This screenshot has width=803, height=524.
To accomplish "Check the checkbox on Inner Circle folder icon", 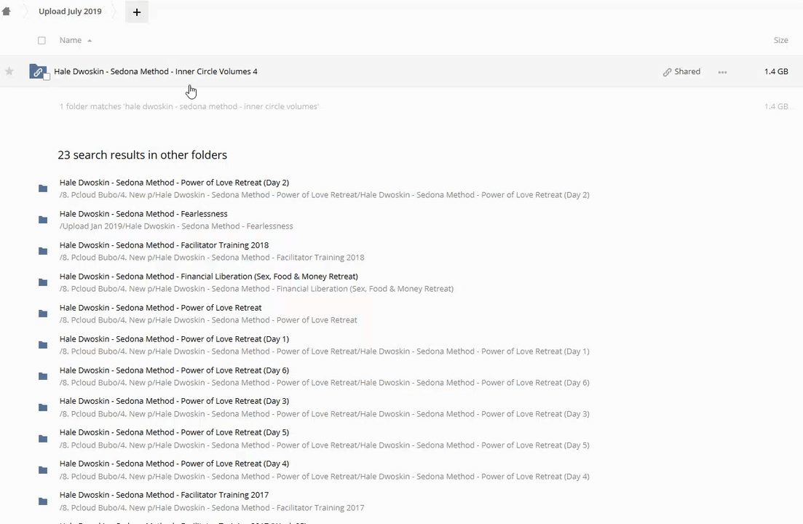I will pyautogui.click(x=47, y=77).
